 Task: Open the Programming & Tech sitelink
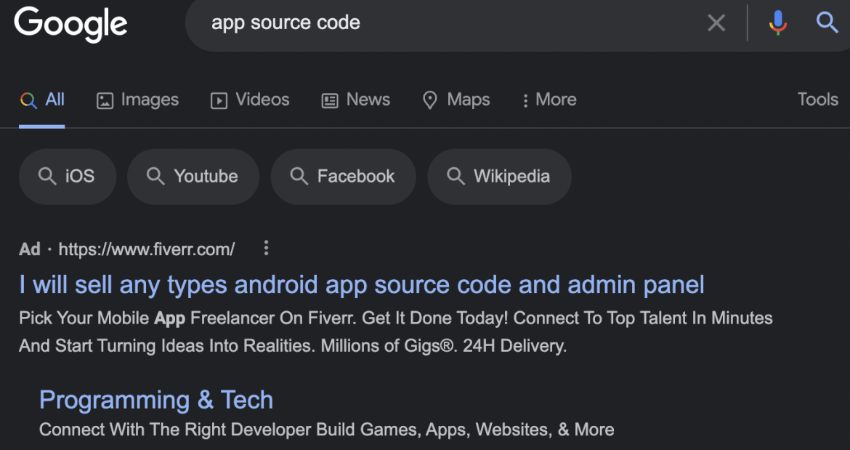(156, 399)
